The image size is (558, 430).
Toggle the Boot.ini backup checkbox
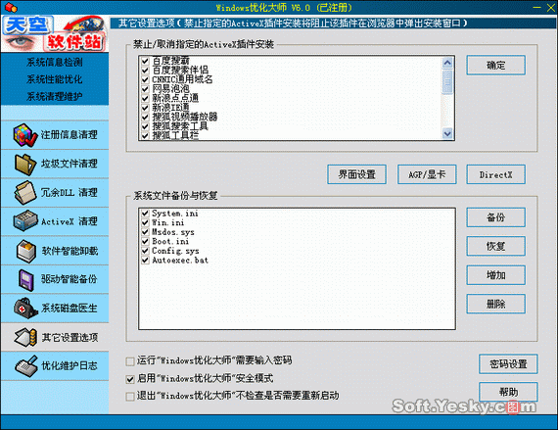tap(145, 241)
